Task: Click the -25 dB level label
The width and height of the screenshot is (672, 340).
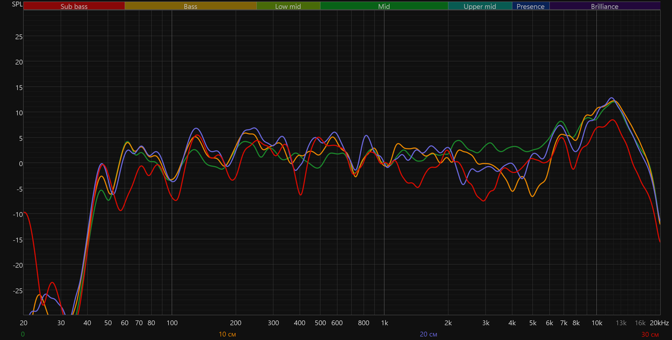Action: click(x=17, y=291)
